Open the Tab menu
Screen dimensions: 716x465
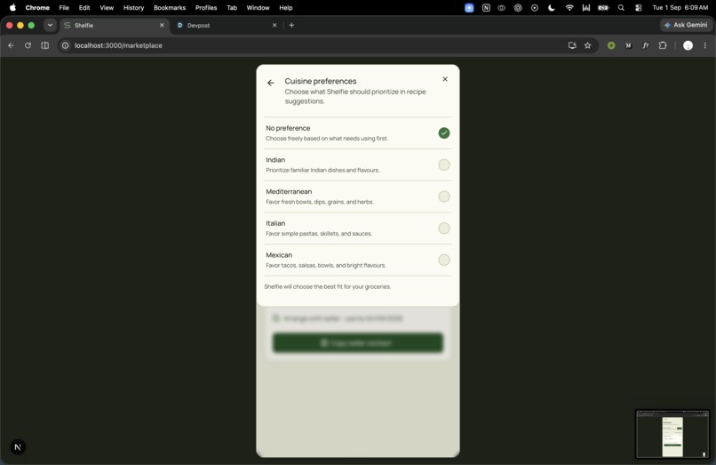[x=232, y=8]
